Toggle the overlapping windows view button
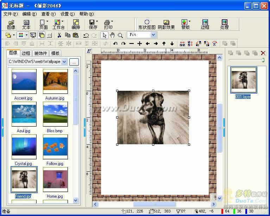This screenshot has height=216, width=270. coord(41,35)
